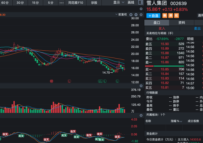The image size is (203, 143).
Task: Expand the 显示 display dropdown
Action: (x=119, y=3)
